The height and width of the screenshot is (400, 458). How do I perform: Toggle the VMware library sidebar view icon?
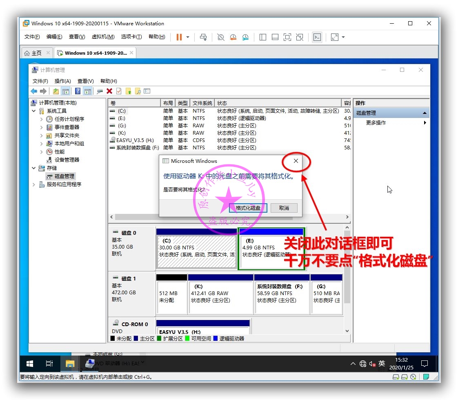coord(263,37)
